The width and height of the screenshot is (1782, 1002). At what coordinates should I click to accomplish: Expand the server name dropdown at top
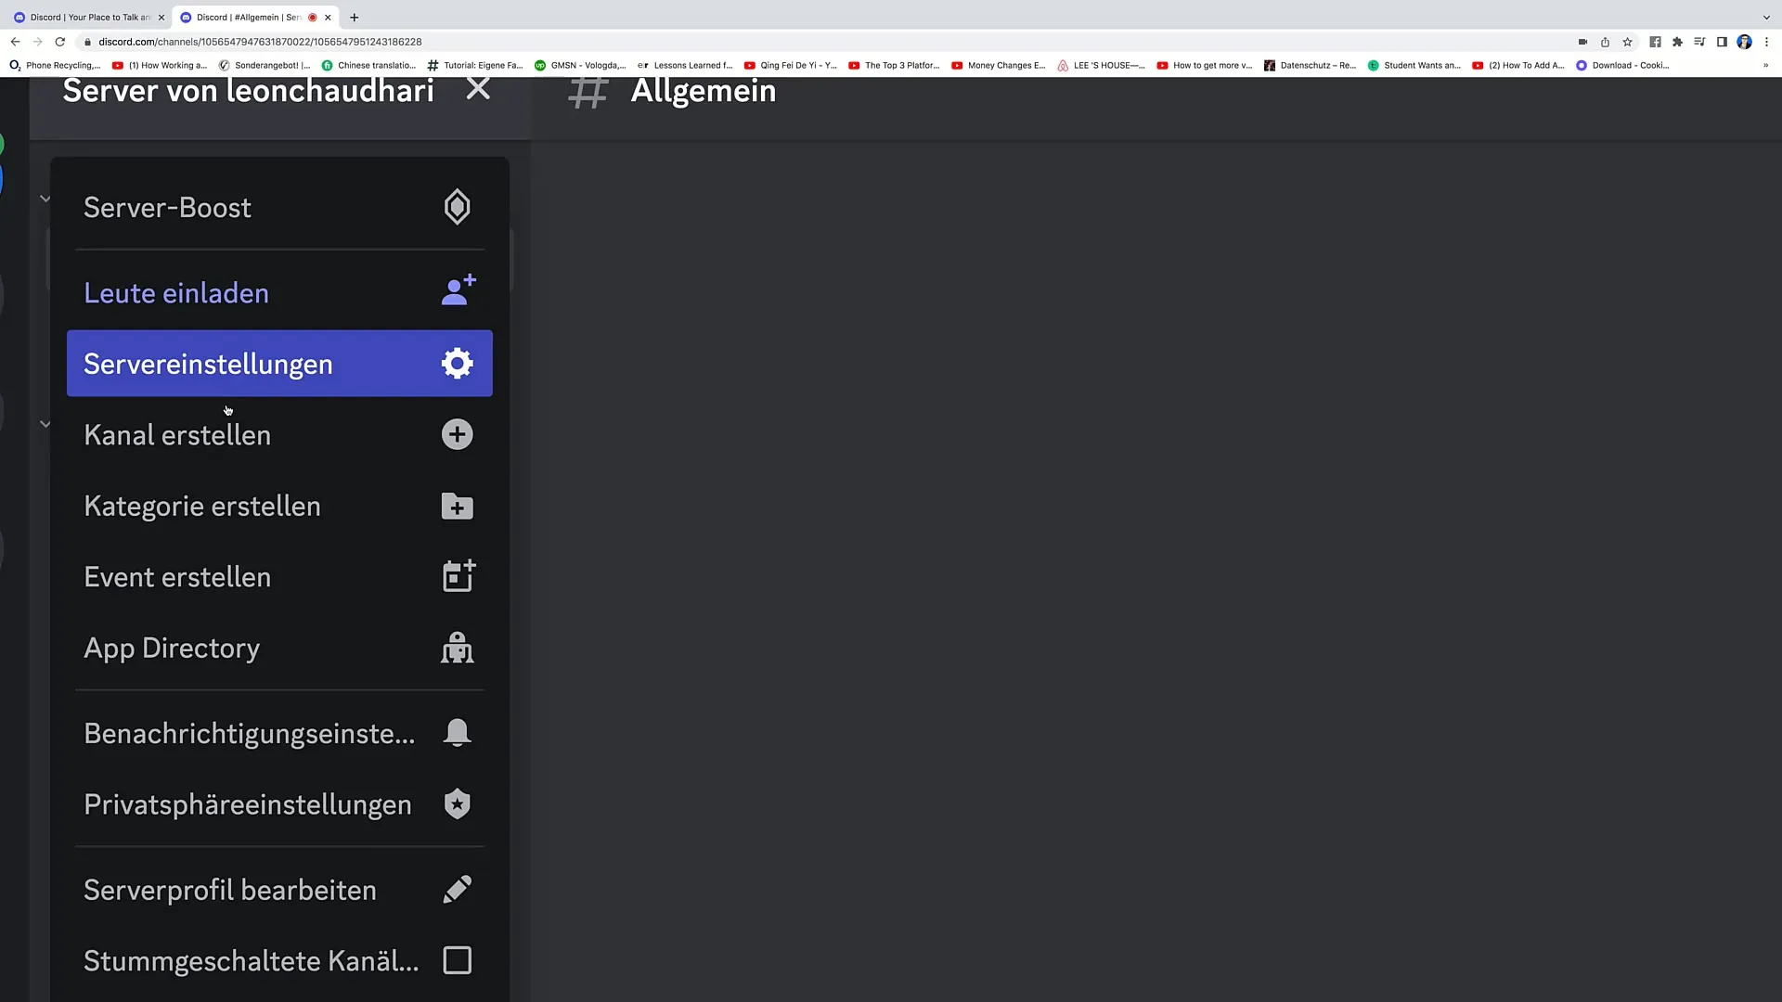point(249,93)
